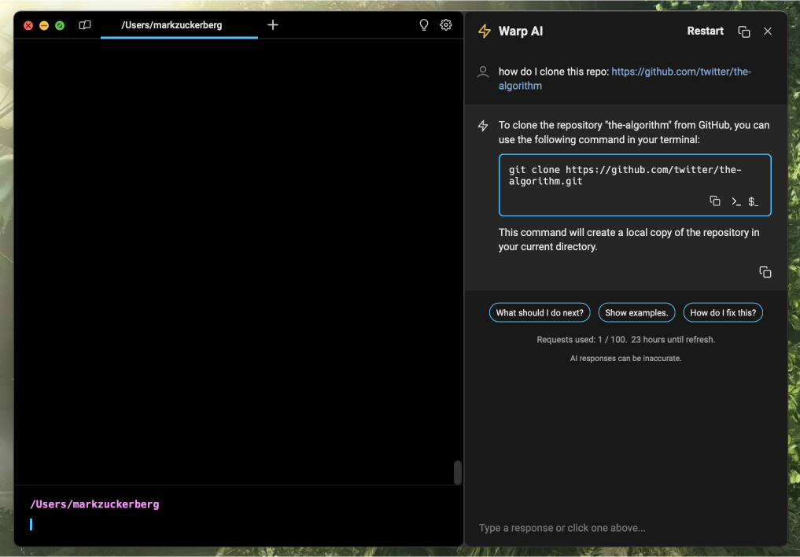Click 'AI responses can be inaccurate.' notice

[625, 359]
